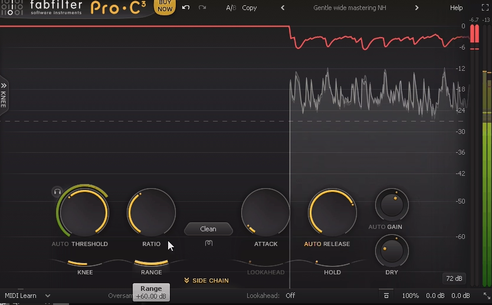This screenshot has height=305, width=492.
Task: Click the double-chevron icon beside SIDE CHAIN
Action: point(186,281)
